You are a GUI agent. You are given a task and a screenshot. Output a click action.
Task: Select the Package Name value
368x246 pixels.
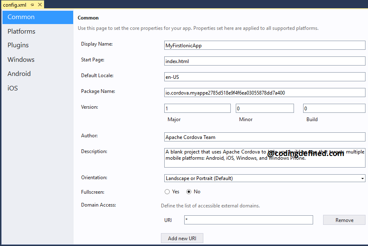pyautogui.click(x=265, y=93)
